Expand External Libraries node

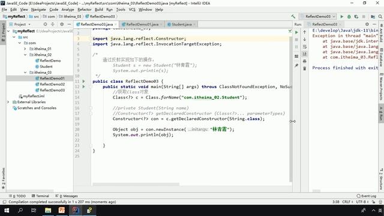click(x=8, y=102)
